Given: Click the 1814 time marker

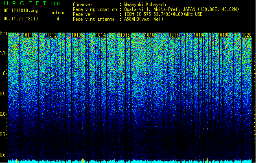Looking at the screenshot, I should coord(101,35).
